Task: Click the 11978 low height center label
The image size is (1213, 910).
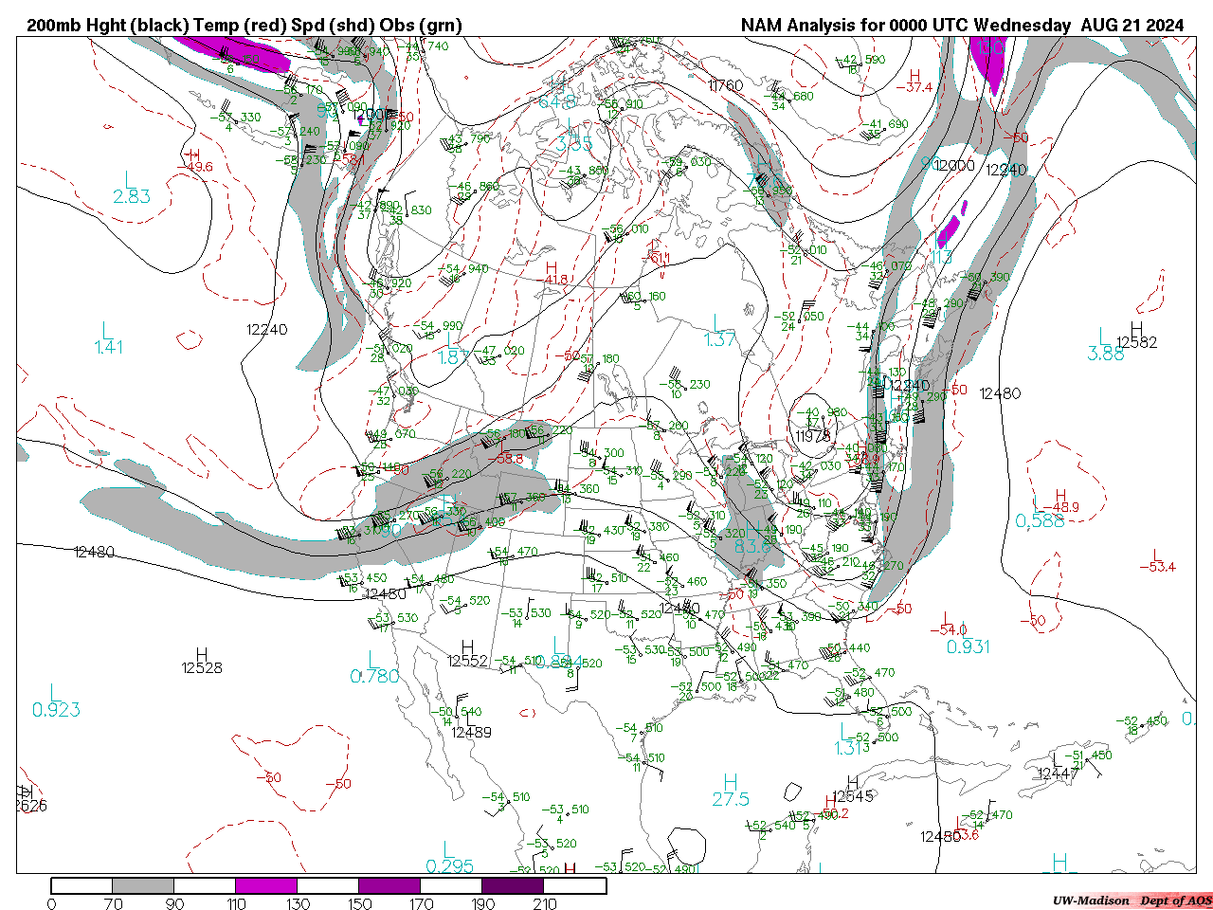Action: click(x=813, y=436)
